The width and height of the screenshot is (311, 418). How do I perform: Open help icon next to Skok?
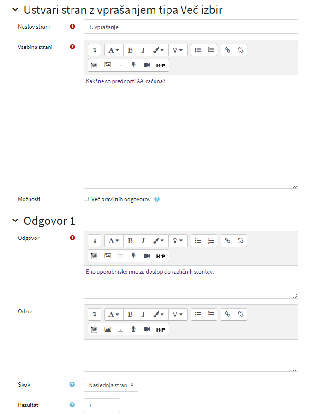tap(72, 384)
